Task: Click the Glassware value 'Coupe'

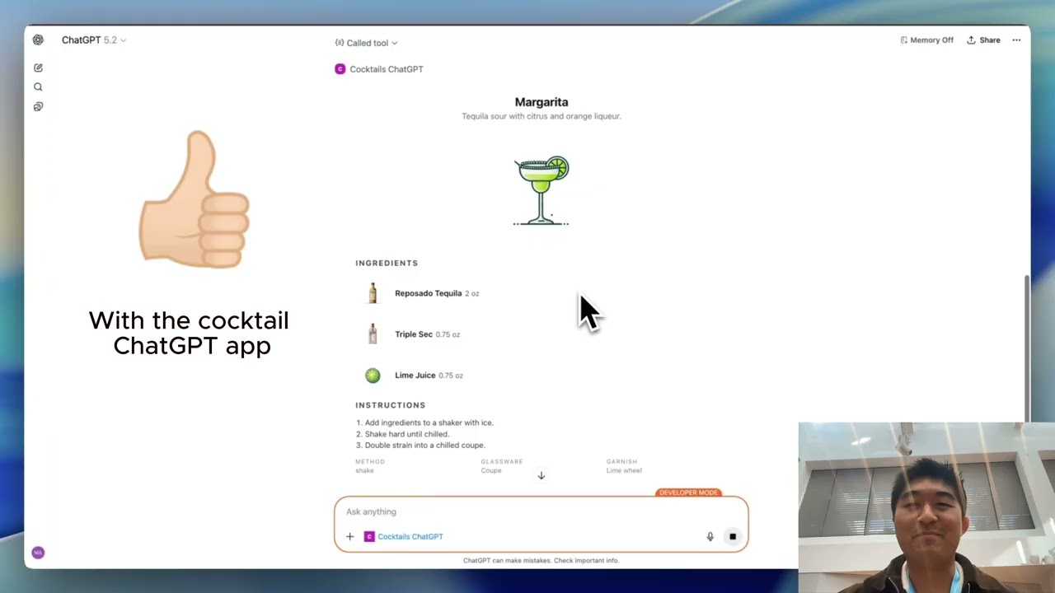Action: [x=491, y=470]
